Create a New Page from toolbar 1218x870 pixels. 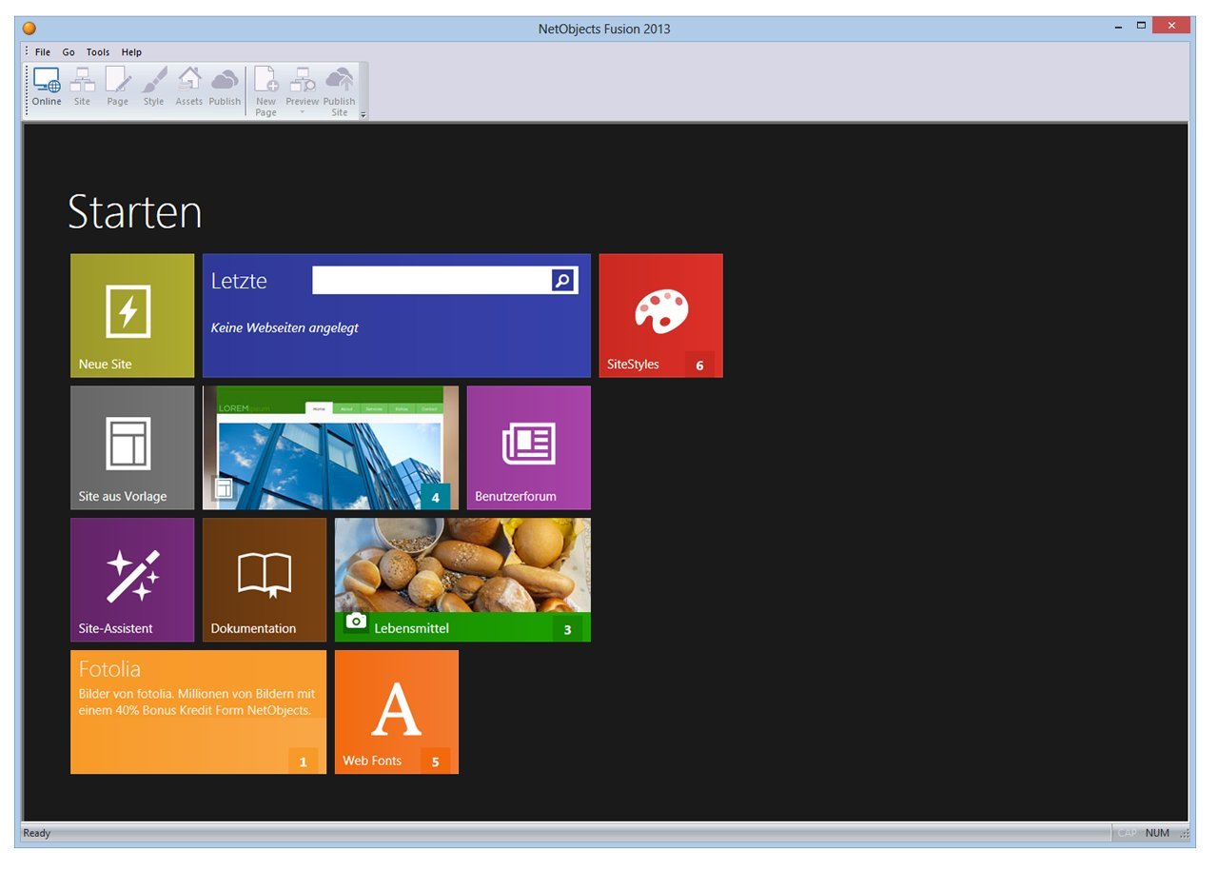coord(265,91)
